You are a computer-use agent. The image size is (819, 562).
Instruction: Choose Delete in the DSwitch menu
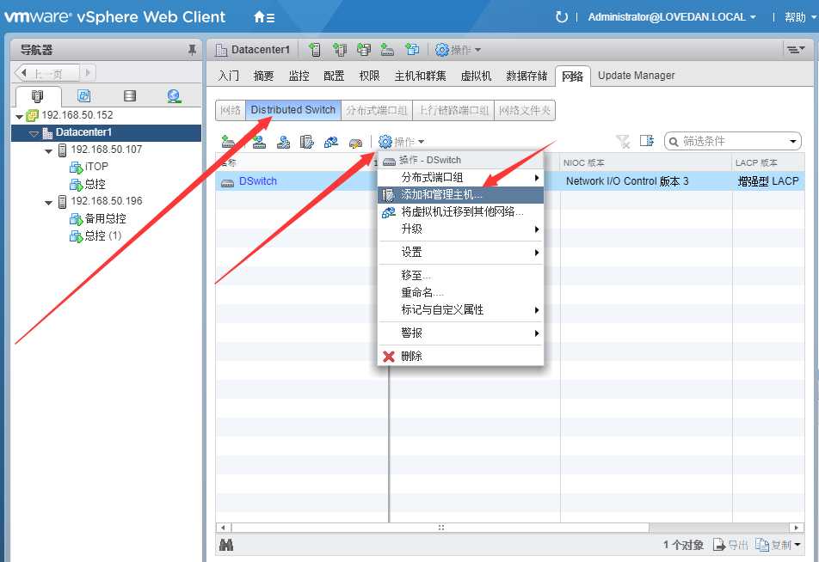(x=461, y=357)
